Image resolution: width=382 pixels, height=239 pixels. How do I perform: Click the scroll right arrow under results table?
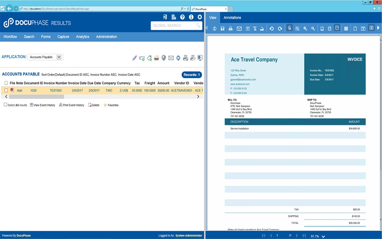(x=198, y=97)
